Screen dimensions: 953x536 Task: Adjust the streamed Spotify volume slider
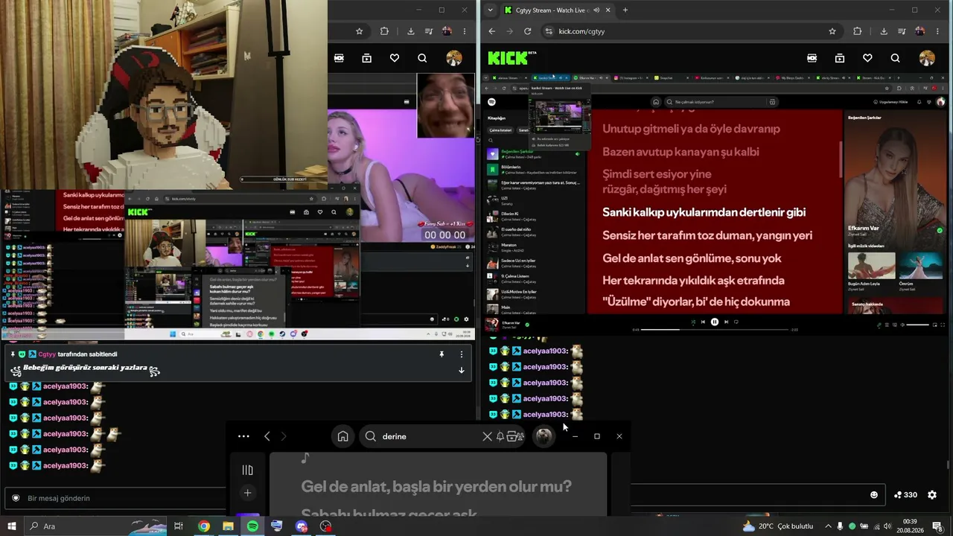tap(917, 325)
